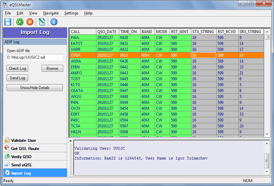
Task: Click the 0425 time cell in OY6A row
Action: (130, 55)
